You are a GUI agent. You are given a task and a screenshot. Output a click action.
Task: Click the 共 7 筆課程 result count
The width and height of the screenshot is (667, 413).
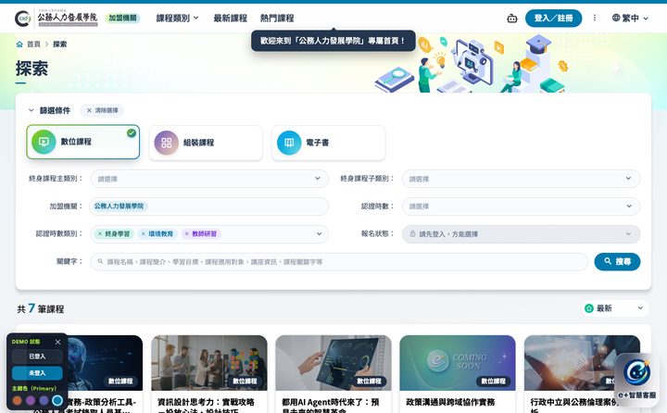41,308
